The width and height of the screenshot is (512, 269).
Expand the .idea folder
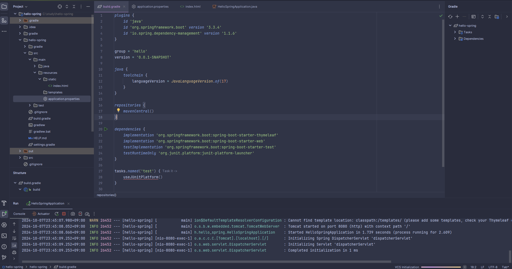(x=20, y=27)
